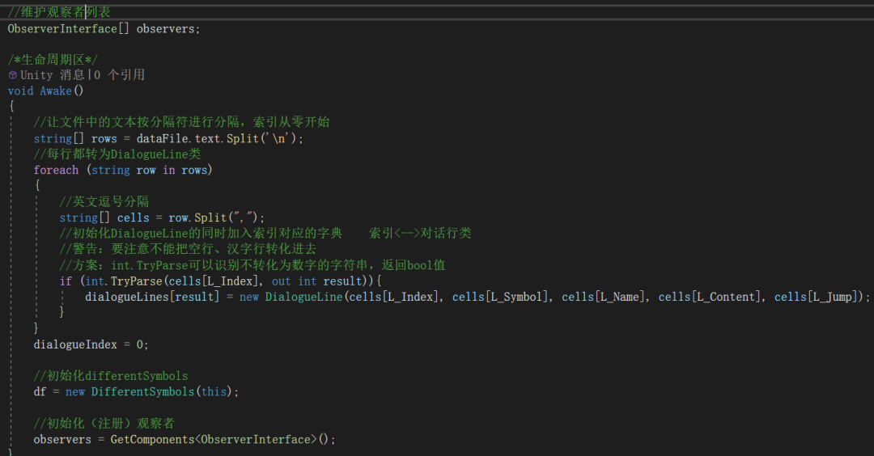Click the comment "/*生命周期区*/"

pos(53,60)
